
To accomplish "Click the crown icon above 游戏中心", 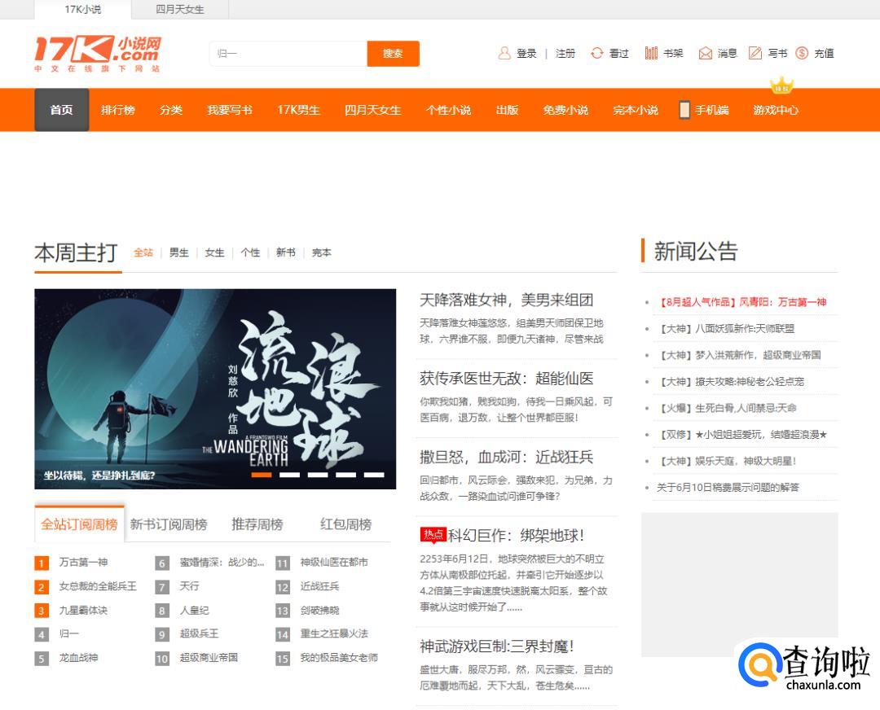I will point(781,85).
